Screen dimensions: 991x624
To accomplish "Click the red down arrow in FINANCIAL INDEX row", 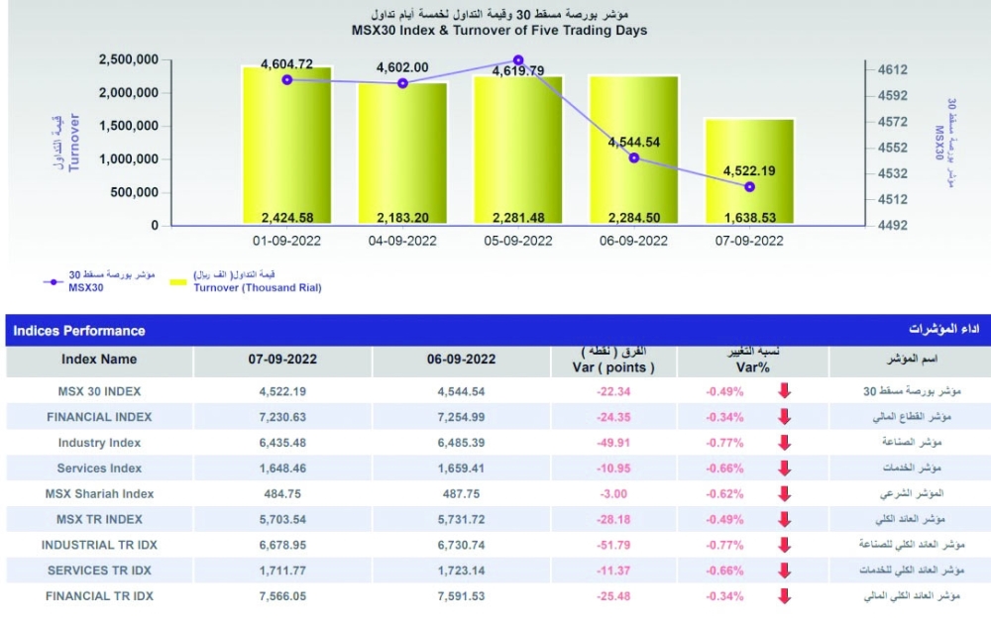I will [x=785, y=417].
